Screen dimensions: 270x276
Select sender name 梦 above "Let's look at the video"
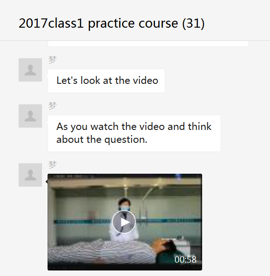[x=53, y=59]
